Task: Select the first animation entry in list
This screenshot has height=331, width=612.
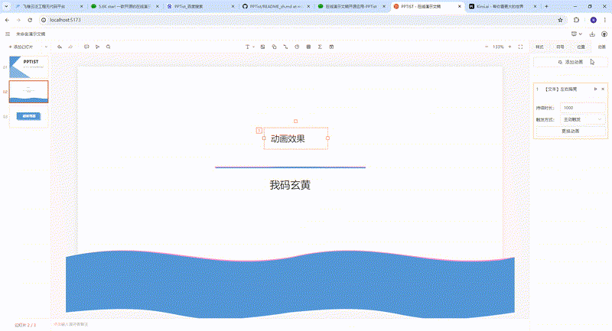Action: click(x=561, y=89)
